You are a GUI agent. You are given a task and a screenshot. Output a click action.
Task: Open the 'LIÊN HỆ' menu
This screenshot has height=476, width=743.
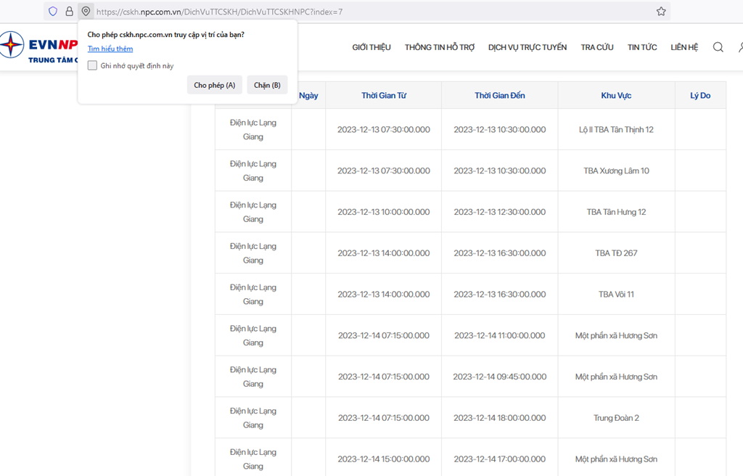tap(684, 47)
